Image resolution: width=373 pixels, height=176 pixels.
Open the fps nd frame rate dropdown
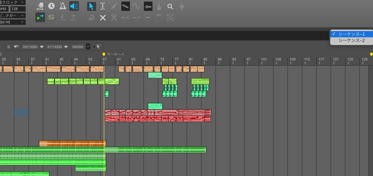point(12,22)
